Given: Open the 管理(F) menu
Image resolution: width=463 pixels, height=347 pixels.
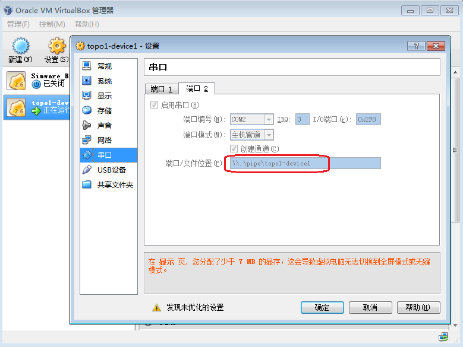Looking at the screenshot, I should tap(18, 24).
